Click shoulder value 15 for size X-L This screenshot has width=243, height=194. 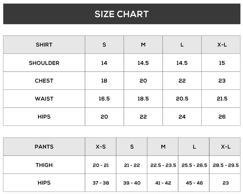click(222, 63)
